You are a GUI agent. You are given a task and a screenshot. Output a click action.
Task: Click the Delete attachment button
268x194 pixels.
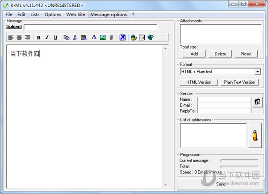(220, 54)
